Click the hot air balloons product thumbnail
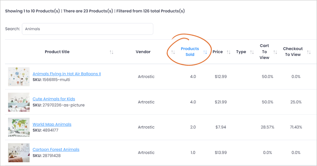Screen dimensions: 317x166 point(19,76)
